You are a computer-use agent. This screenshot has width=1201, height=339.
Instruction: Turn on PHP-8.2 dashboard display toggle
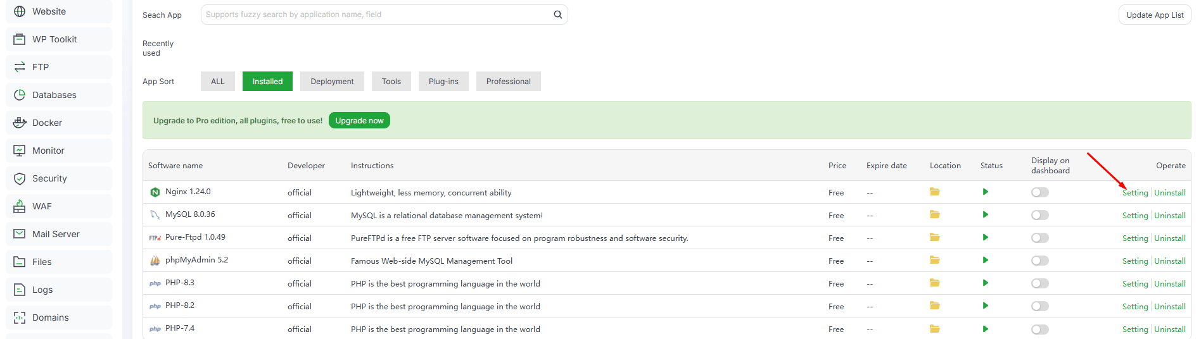click(x=1039, y=306)
